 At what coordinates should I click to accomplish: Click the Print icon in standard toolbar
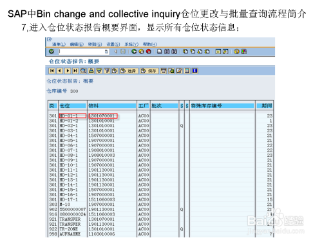coord(160,52)
